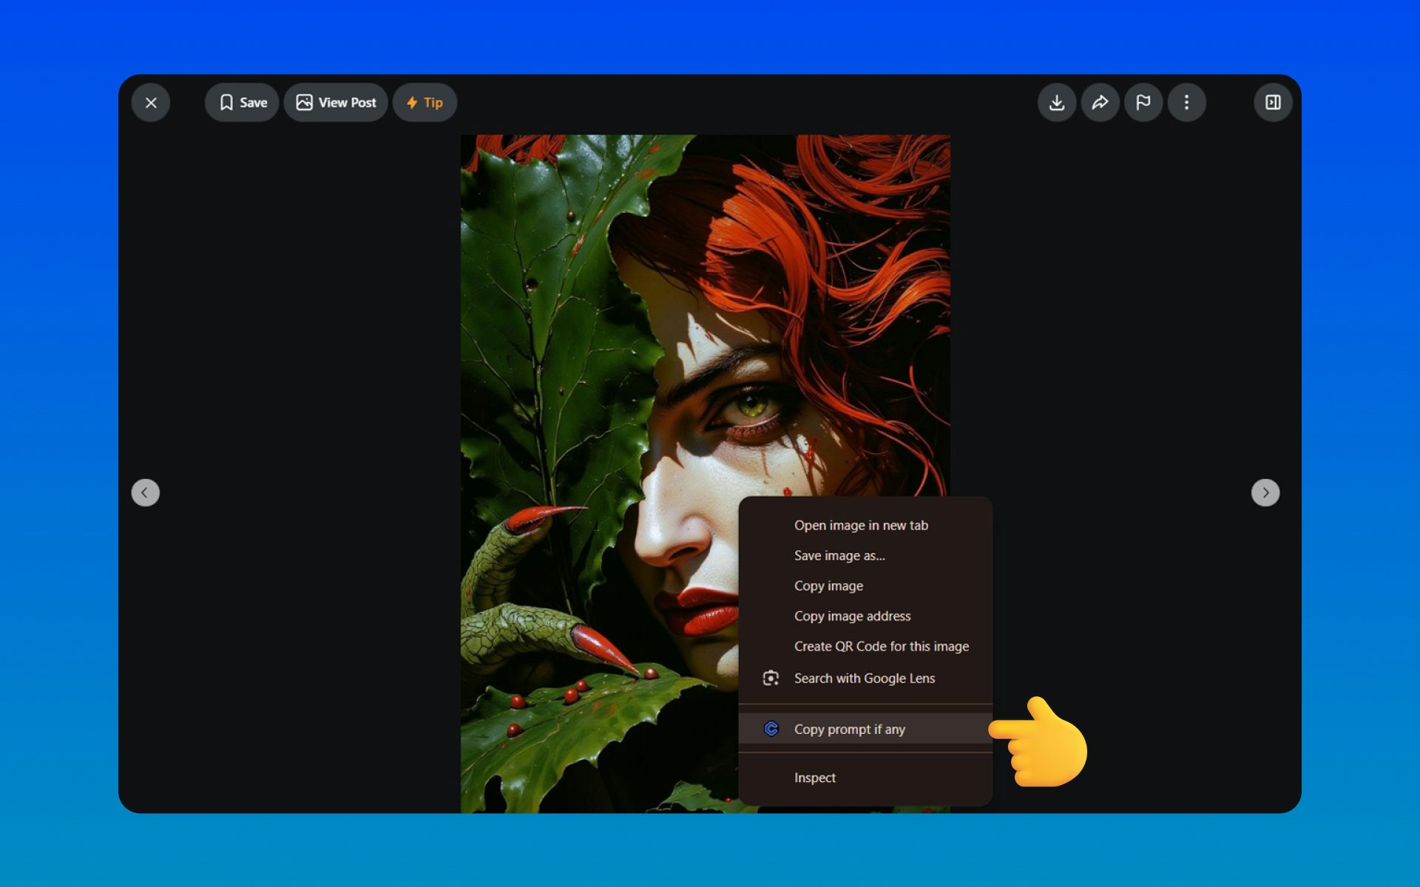Image resolution: width=1420 pixels, height=887 pixels.
Task: Report the image using the flag icon
Action: pos(1143,103)
